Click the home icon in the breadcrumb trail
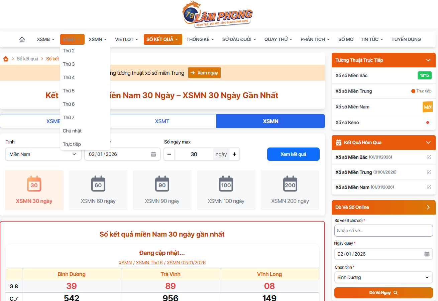The height and width of the screenshot is (301, 438). pos(6,59)
